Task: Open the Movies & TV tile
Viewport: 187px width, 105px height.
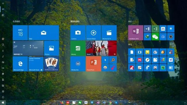Action: 109,33
